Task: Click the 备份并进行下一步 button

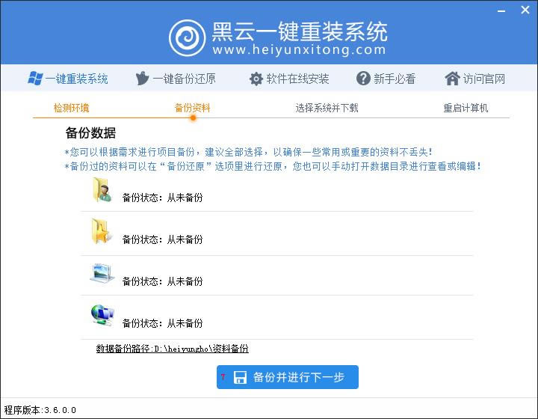Action: [x=288, y=377]
